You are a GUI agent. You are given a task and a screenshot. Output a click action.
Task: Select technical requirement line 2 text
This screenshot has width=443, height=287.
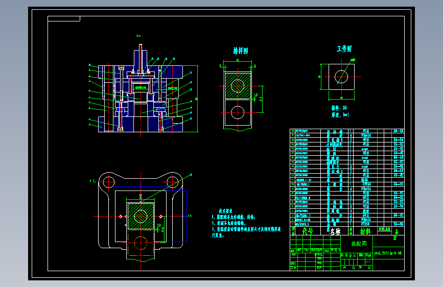(228, 223)
